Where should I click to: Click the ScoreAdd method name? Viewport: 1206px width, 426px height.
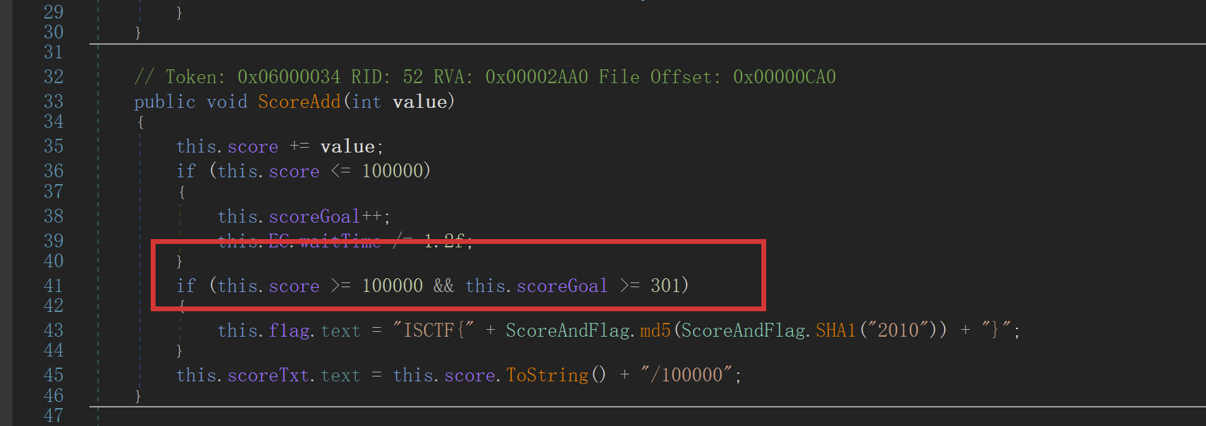tap(299, 102)
